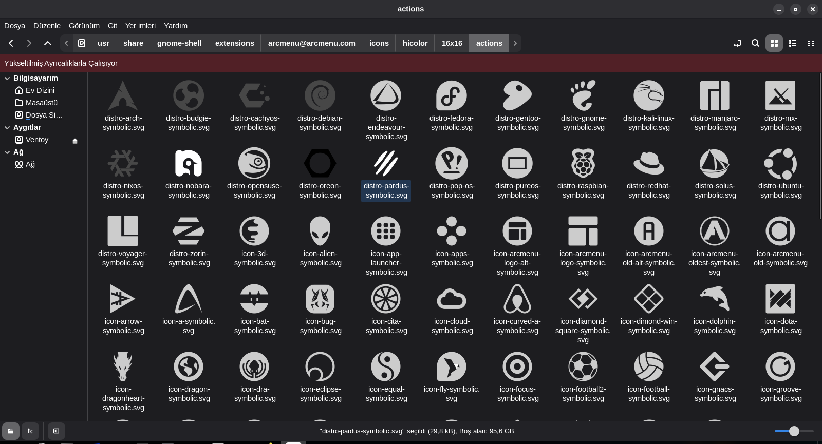Click the up arrow to open the parent folder
The image size is (822, 444).
(48, 43)
